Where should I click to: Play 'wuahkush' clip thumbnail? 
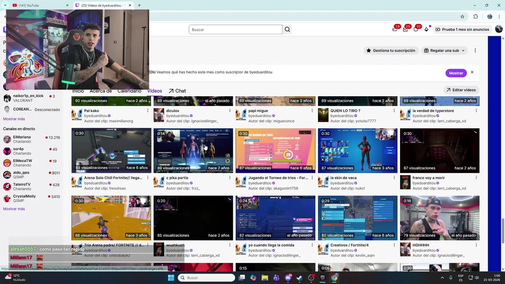click(193, 218)
